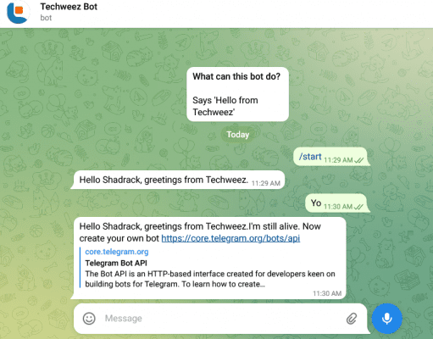The height and width of the screenshot is (339, 433).
Task: Click the read checkmarks on /start message
Action: (x=358, y=160)
